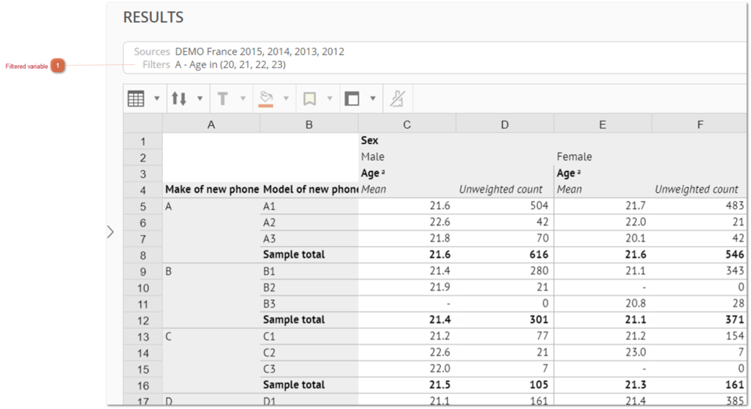
Task: Click the text format T icon
Action: (x=222, y=99)
